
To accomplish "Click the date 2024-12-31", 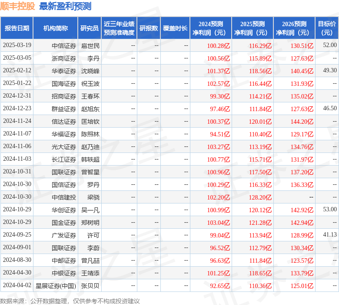I will click(17, 95).
